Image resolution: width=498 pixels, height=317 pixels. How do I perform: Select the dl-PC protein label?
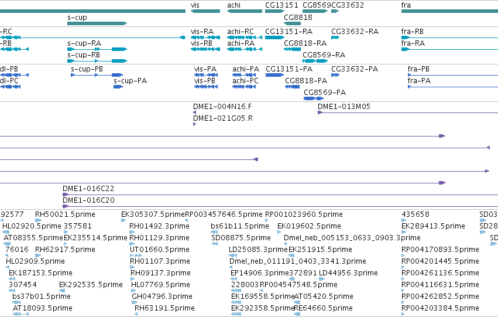(x=9, y=81)
